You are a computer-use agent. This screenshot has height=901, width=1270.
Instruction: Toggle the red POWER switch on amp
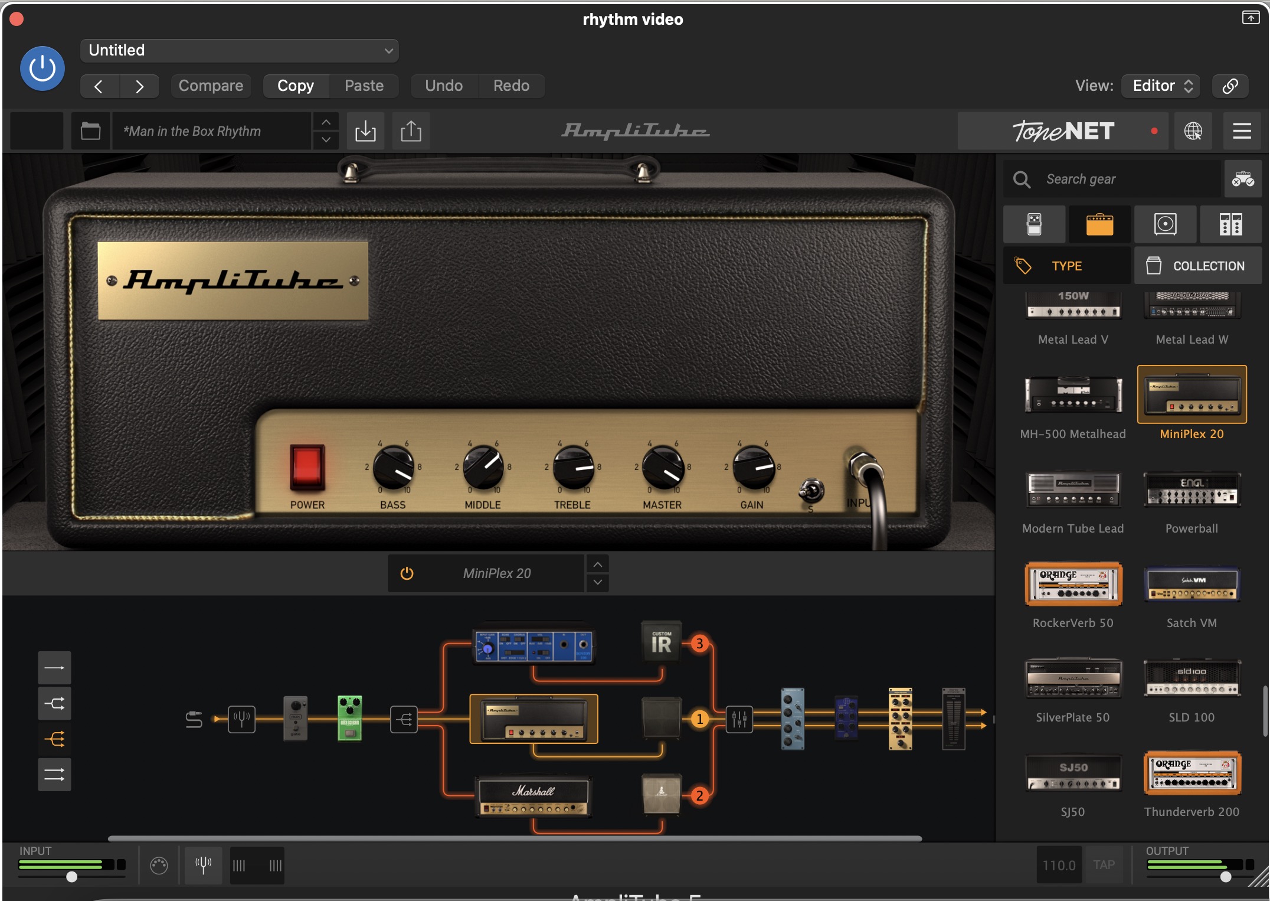click(307, 468)
